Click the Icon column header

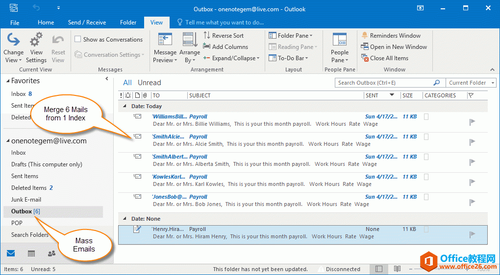pyautogui.click(x=137, y=95)
